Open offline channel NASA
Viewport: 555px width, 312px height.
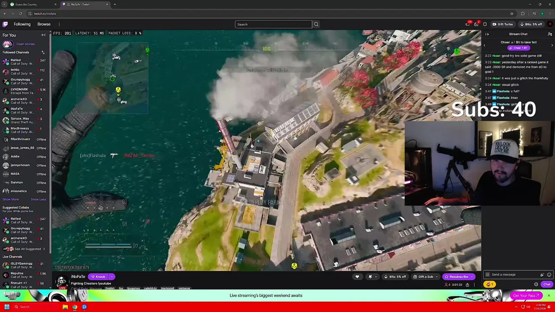[25, 174]
